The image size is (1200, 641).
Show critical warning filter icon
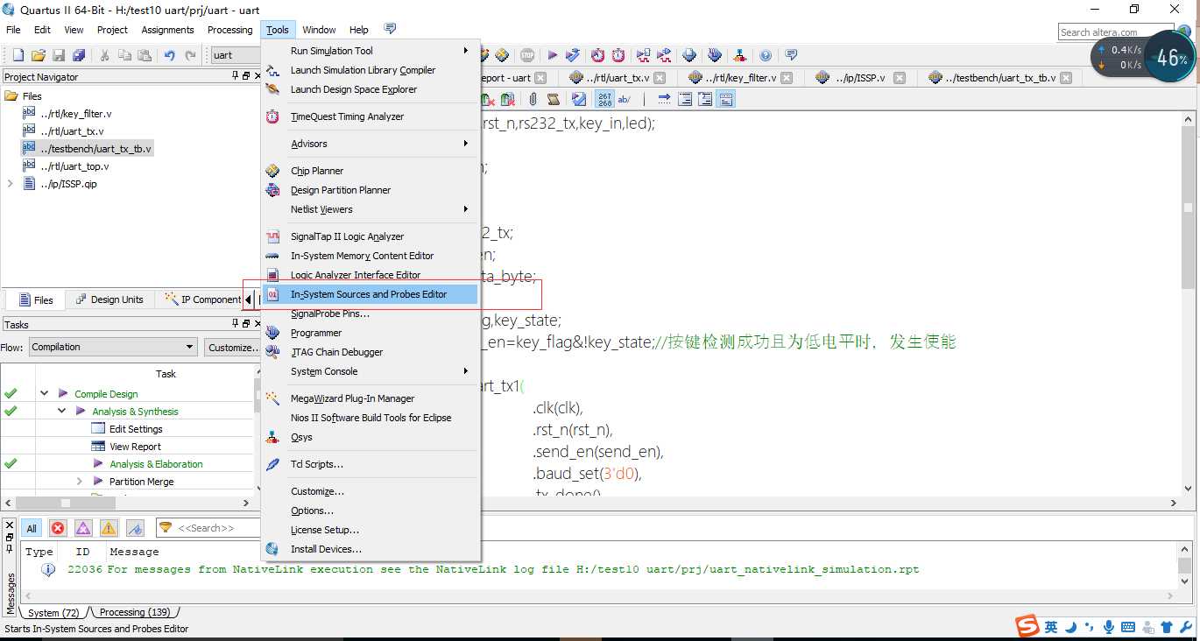point(83,528)
